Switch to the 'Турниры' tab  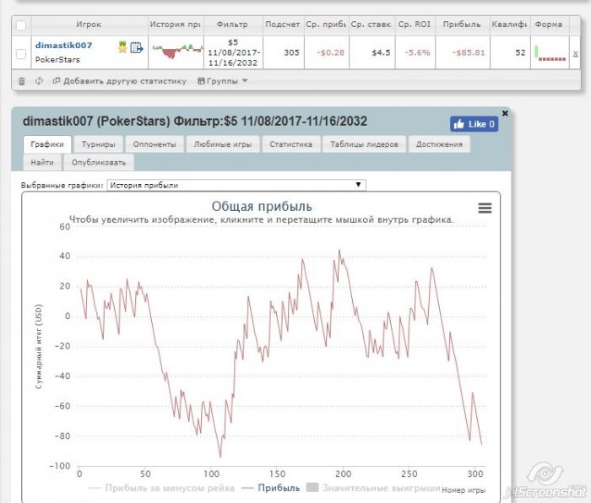coord(99,144)
